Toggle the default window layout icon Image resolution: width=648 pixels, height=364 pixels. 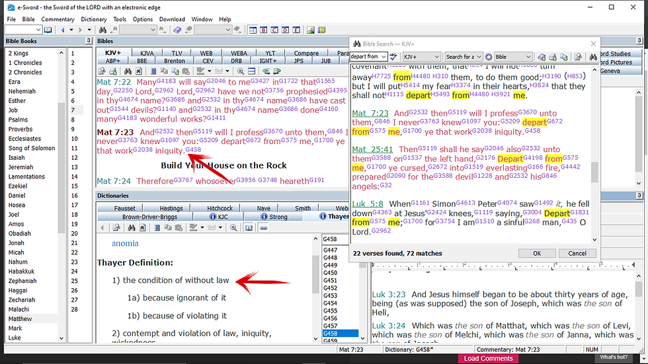(x=253, y=30)
